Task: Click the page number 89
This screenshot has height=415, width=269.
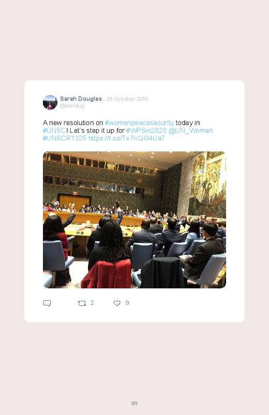Action: [x=134, y=403]
